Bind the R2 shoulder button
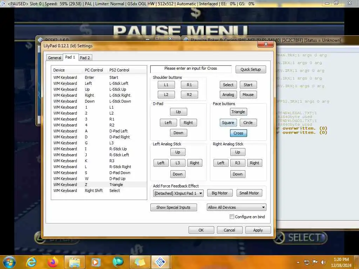The image size is (359, 269). (189, 95)
